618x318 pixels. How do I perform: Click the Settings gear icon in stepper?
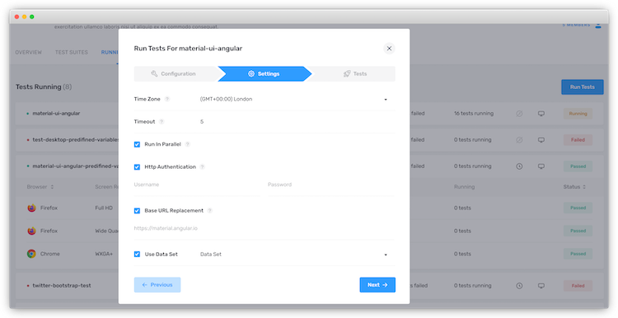[251, 73]
